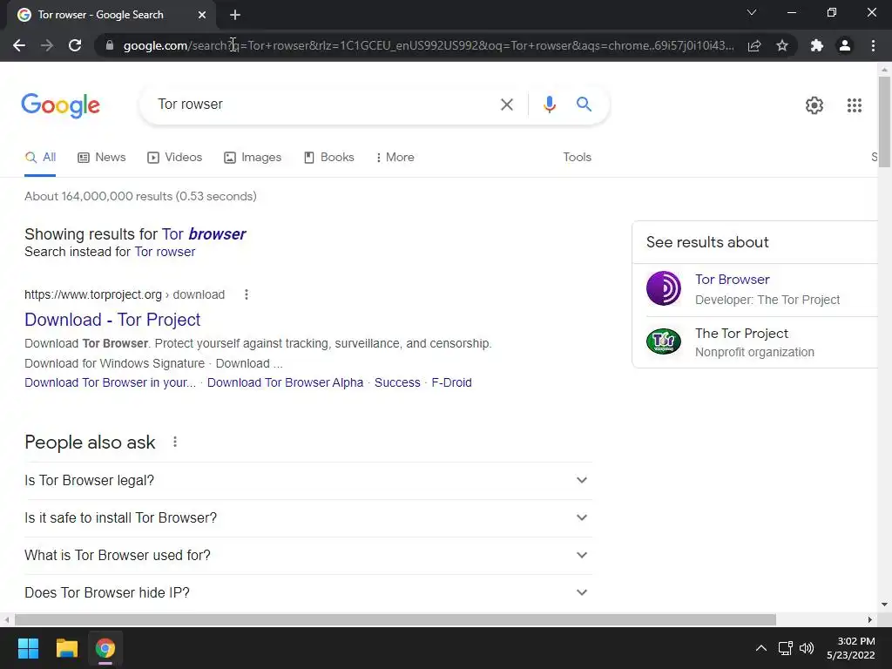The image size is (892, 669).
Task: Click the Tor Browser purple logo thumbnail
Action: click(663, 288)
